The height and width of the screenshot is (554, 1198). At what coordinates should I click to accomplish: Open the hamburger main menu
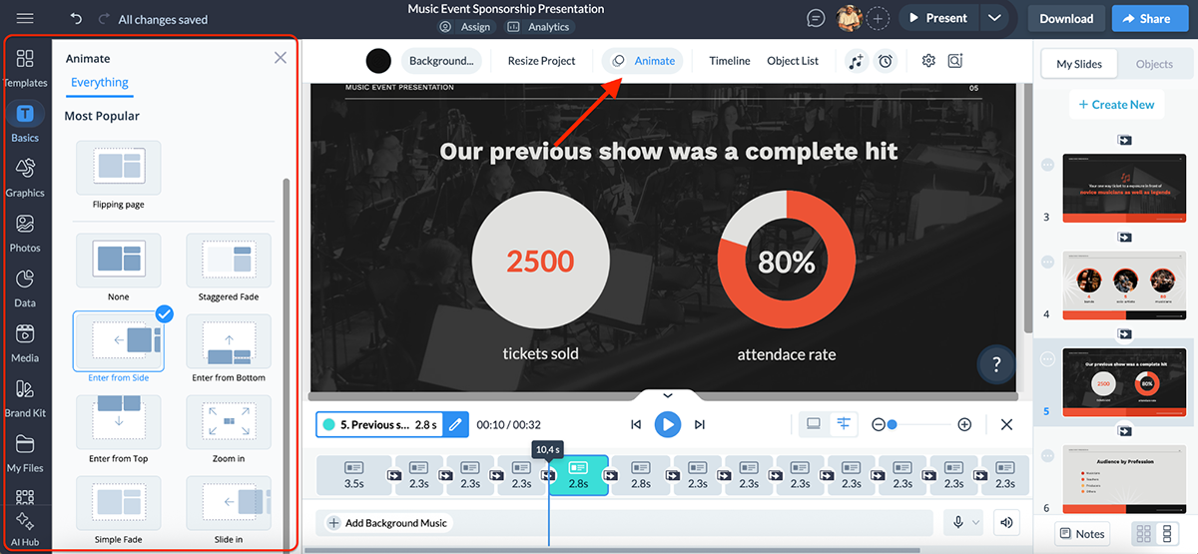point(25,19)
